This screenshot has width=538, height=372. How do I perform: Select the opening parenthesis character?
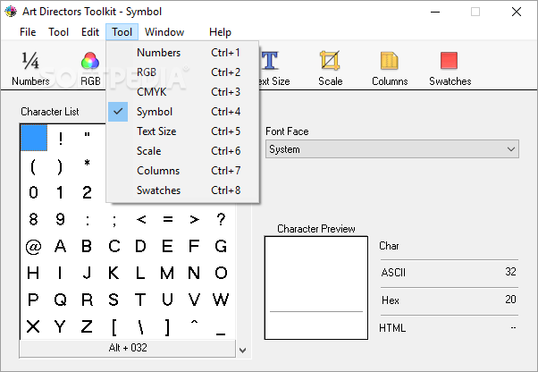34,166
